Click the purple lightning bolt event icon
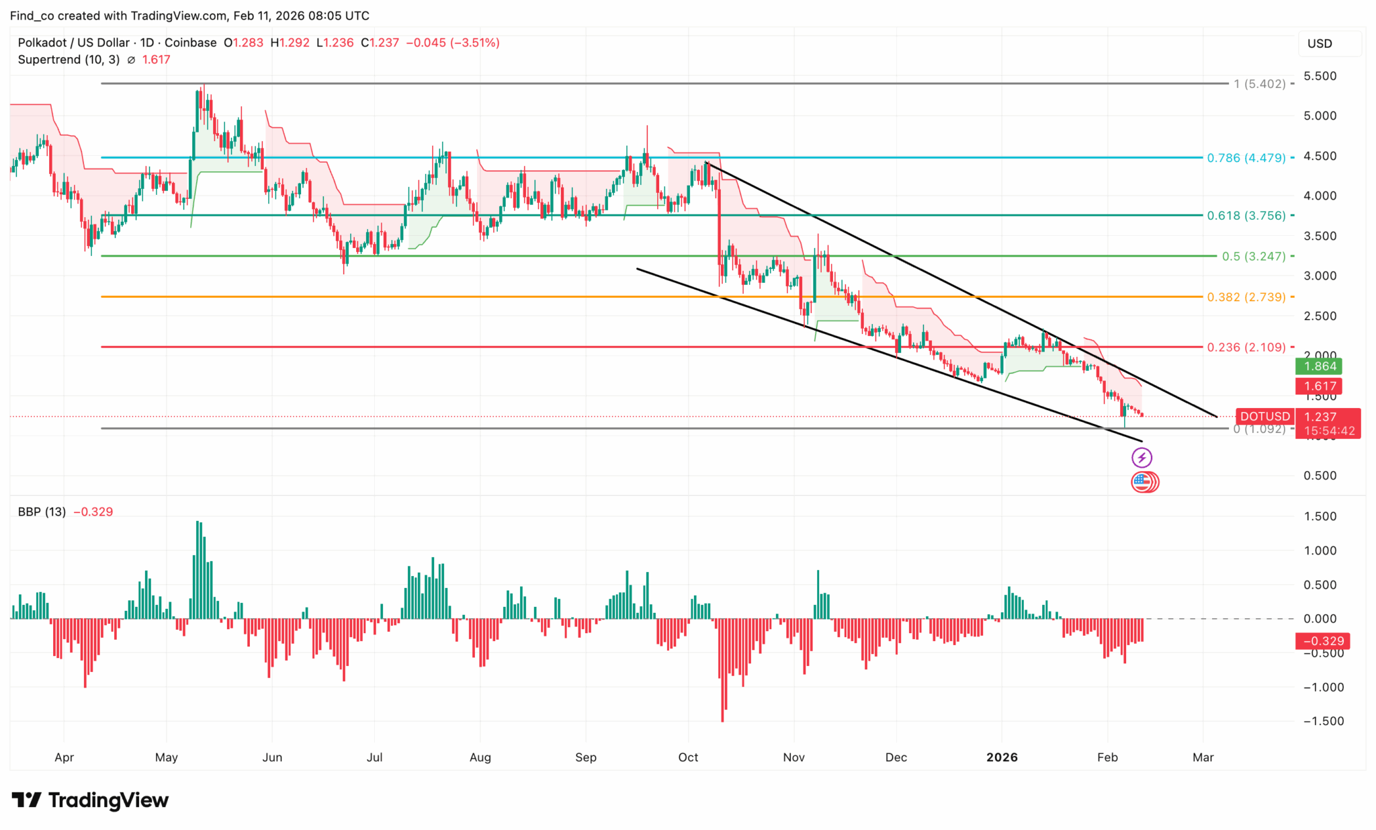The width and height of the screenshot is (1376, 830). tap(1142, 458)
